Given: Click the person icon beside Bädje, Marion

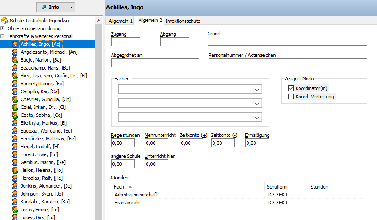Looking at the screenshot, I should (15, 60).
